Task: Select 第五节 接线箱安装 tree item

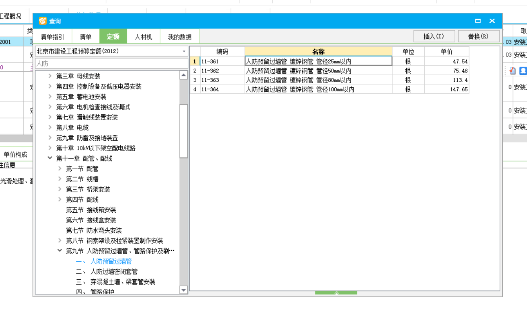Action: (91, 210)
